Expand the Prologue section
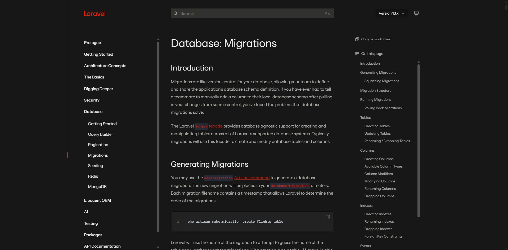This screenshot has height=250, width=508. coord(92,43)
